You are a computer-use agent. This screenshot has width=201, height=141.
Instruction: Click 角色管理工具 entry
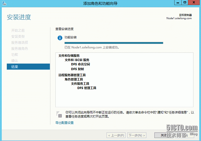click(x=74, y=79)
